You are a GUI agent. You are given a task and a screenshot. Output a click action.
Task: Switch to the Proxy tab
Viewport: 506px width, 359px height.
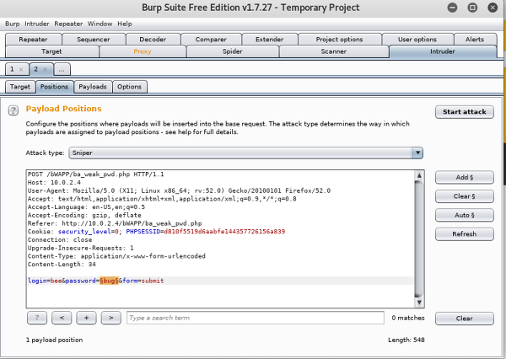[x=143, y=51]
